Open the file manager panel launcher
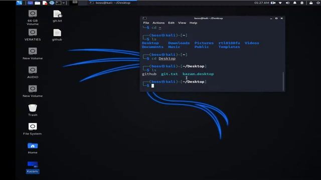This screenshot has width=321, height=180. [37, 3]
